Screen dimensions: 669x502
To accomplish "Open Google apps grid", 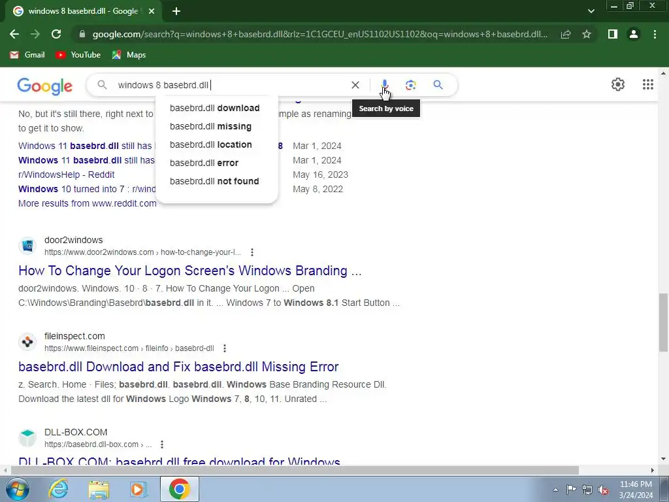I will [x=647, y=84].
